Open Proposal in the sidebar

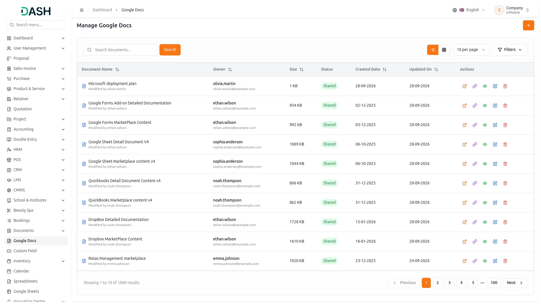click(36, 59)
